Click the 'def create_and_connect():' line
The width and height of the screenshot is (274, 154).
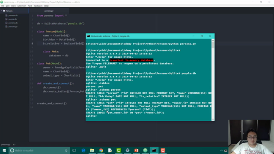click(x=55, y=83)
